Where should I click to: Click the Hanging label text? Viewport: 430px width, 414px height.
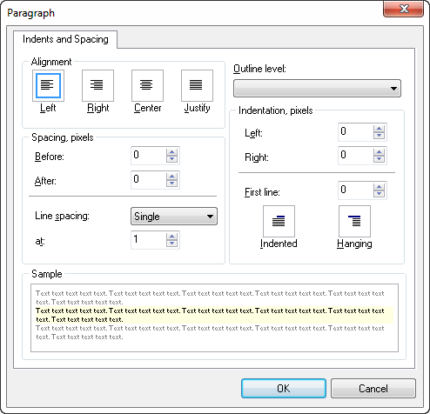pyautogui.click(x=354, y=244)
